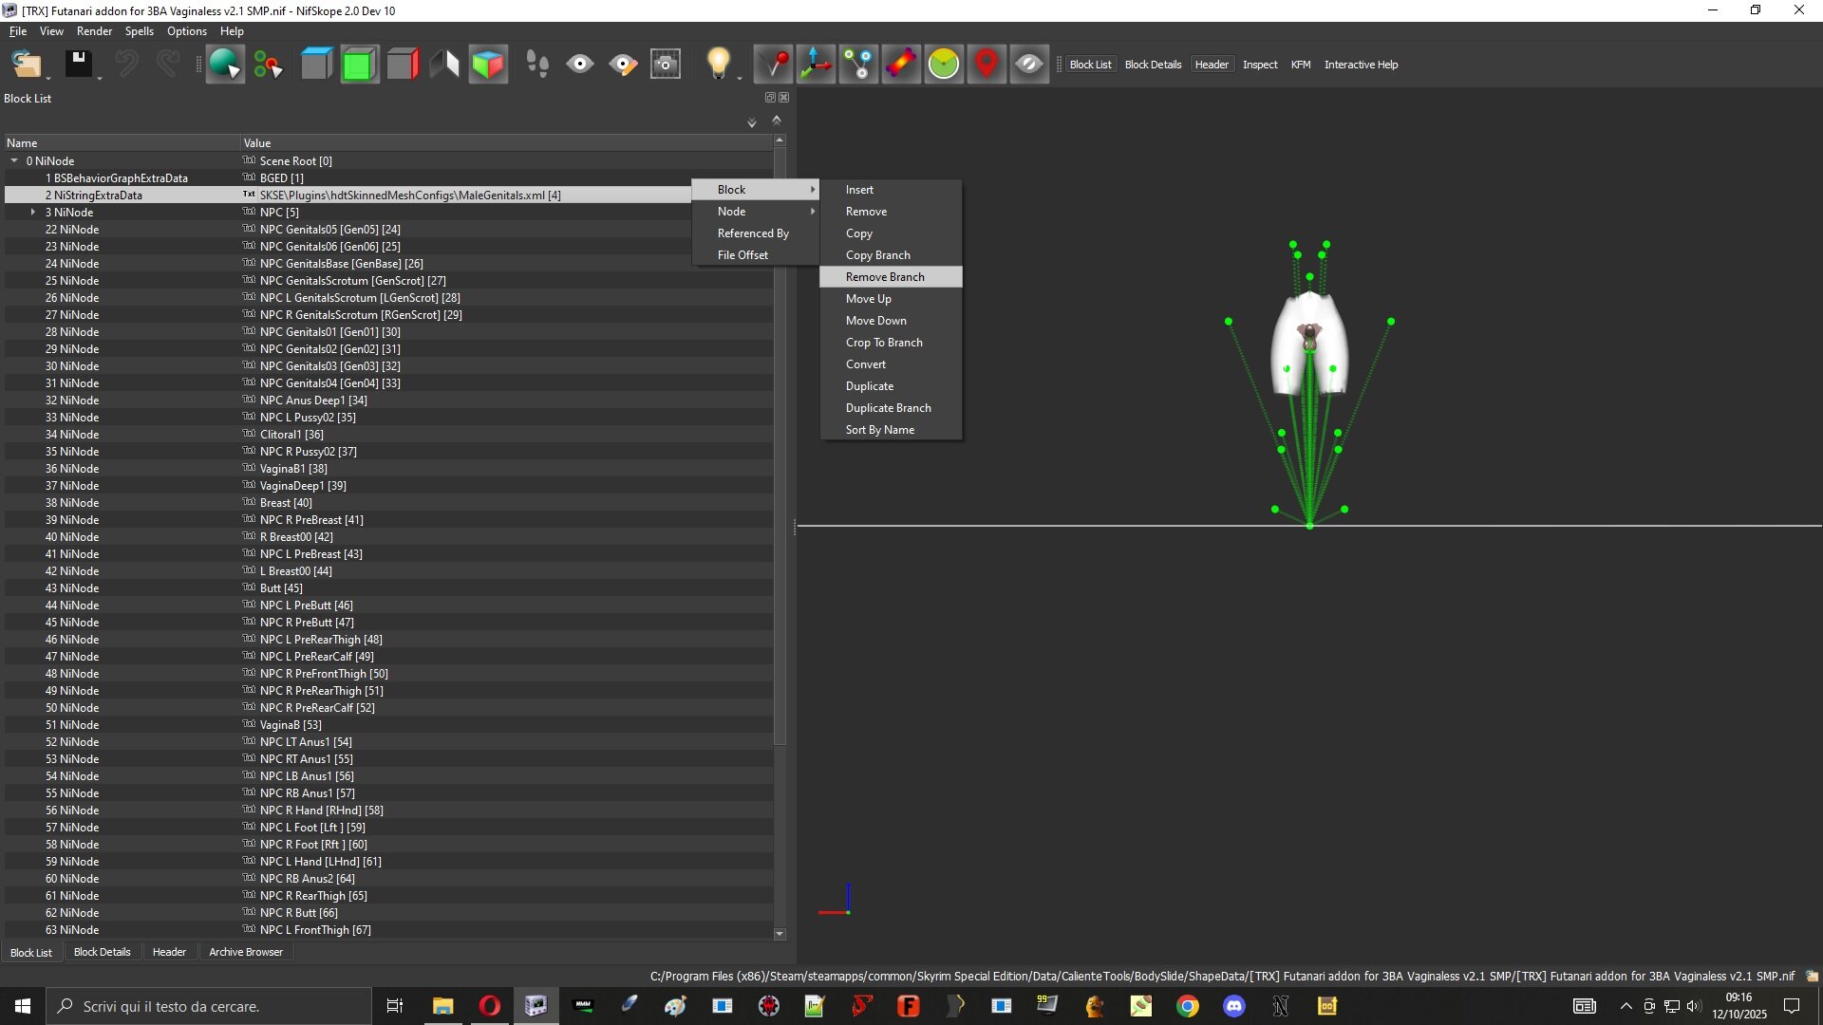
Task: Take a screenshot with the camera icon
Action: click(x=666, y=65)
